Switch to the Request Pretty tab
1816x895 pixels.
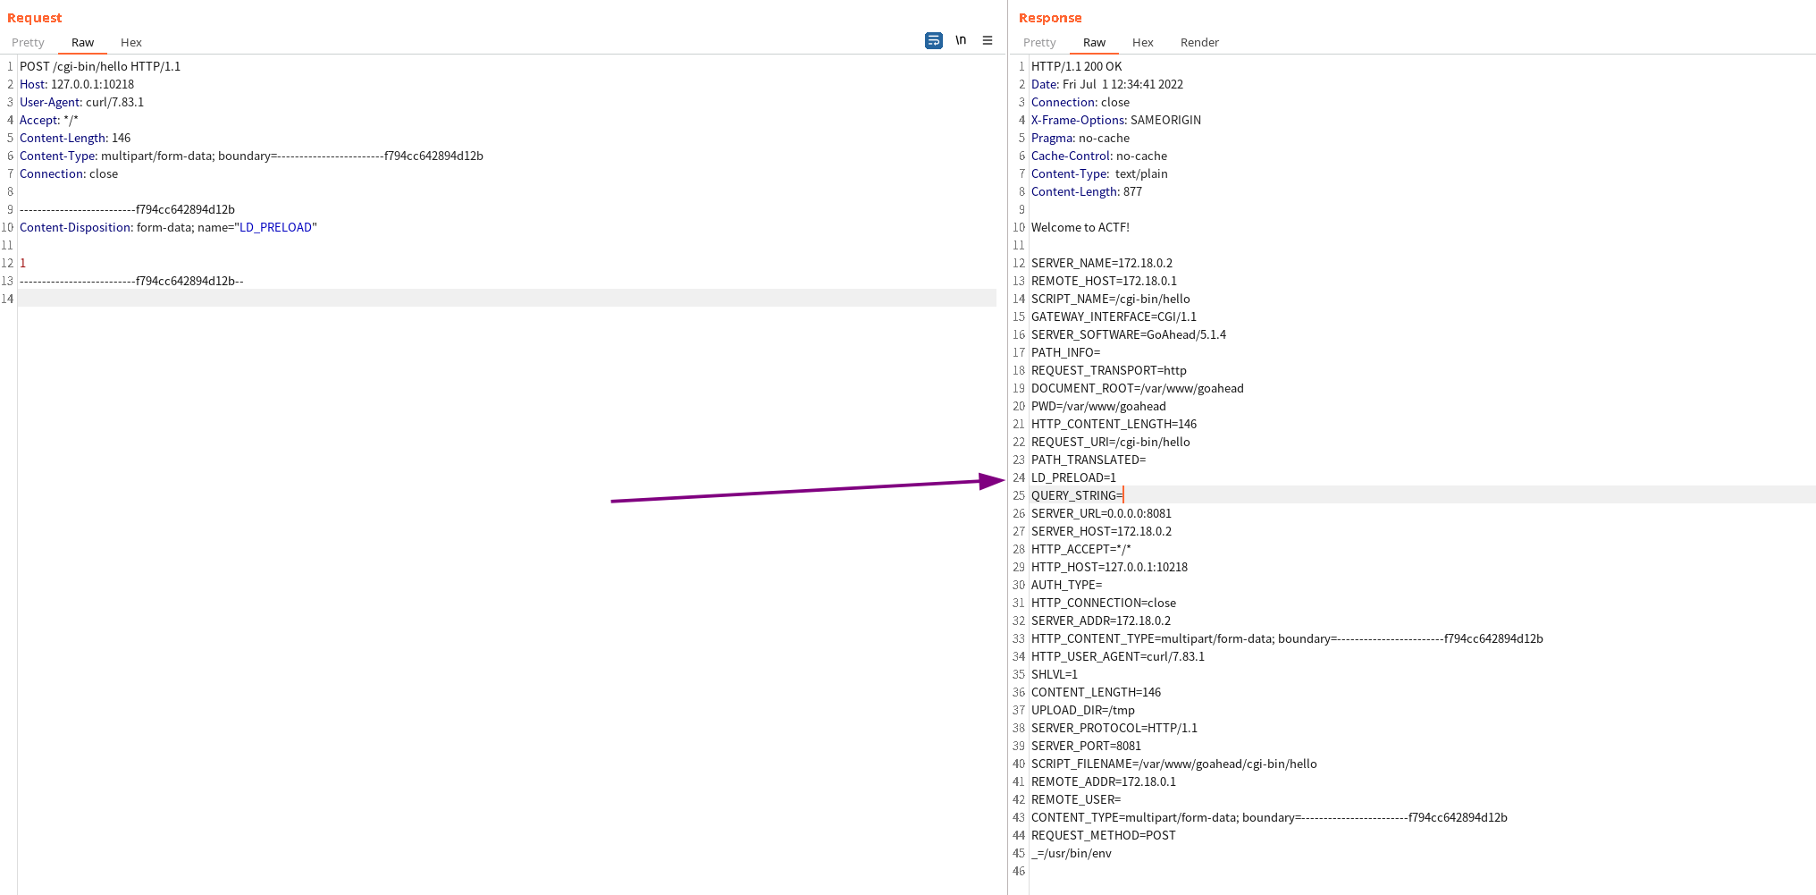pyautogui.click(x=28, y=42)
